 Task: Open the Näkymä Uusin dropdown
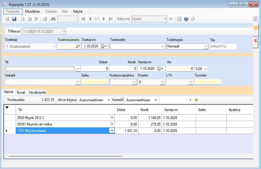165,19
